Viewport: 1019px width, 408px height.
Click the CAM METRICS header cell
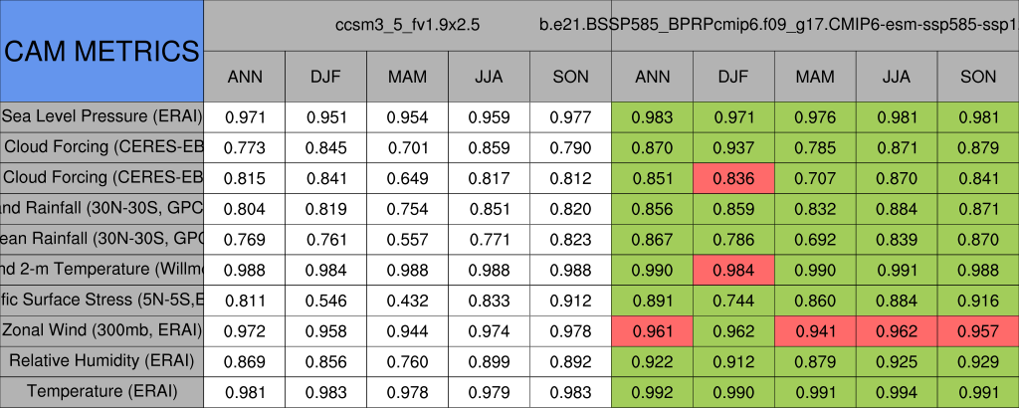pyautogui.click(x=102, y=51)
